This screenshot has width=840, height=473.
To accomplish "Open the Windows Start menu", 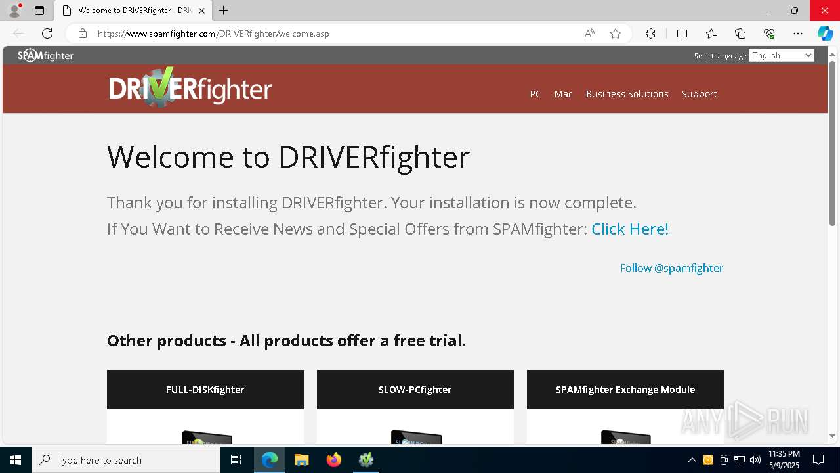I will 16,460.
